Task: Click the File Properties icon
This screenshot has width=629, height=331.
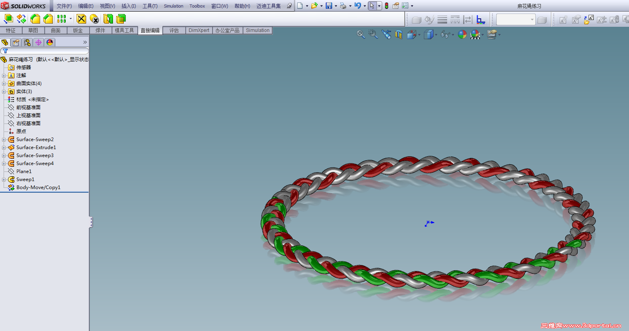Action: pyautogui.click(x=396, y=6)
